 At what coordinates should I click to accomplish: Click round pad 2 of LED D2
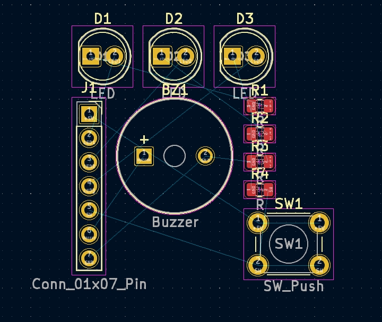[185, 56]
